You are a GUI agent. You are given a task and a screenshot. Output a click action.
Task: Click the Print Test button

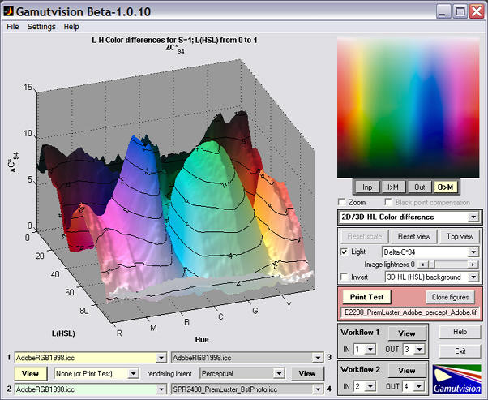coord(366,297)
